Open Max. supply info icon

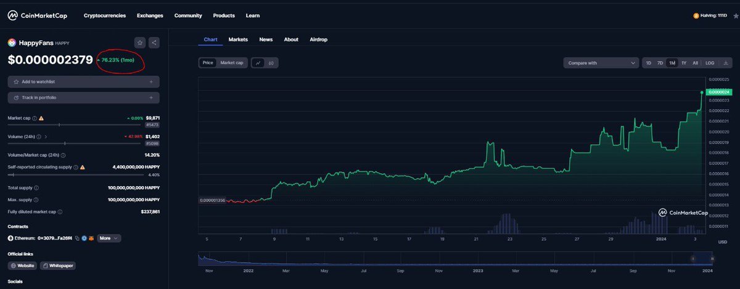[x=35, y=200]
